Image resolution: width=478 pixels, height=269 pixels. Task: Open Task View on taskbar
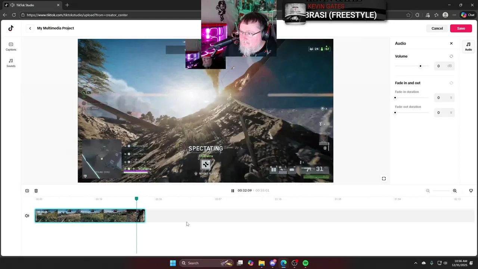click(240, 263)
